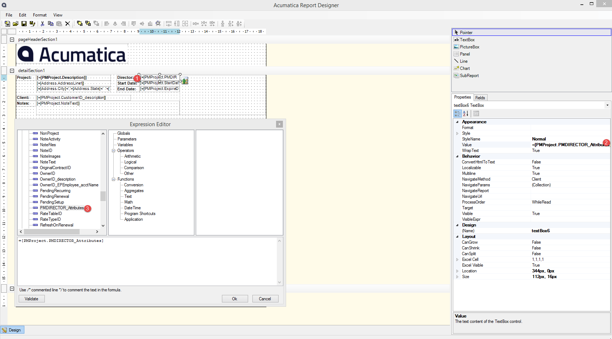The image size is (612, 339).
Task: Click the Validate button
Action: 32,299
